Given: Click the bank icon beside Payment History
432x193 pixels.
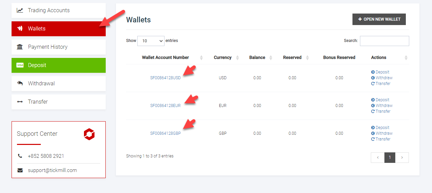Looking at the screenshot, I should click(x=20, y=47).
